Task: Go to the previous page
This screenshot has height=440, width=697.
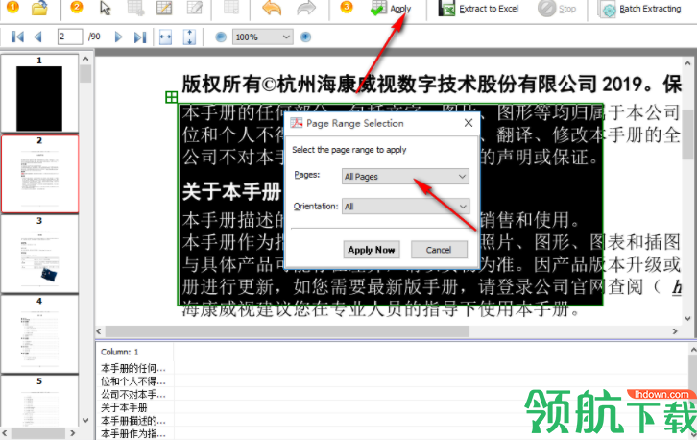Action: (x=38, y=37)
